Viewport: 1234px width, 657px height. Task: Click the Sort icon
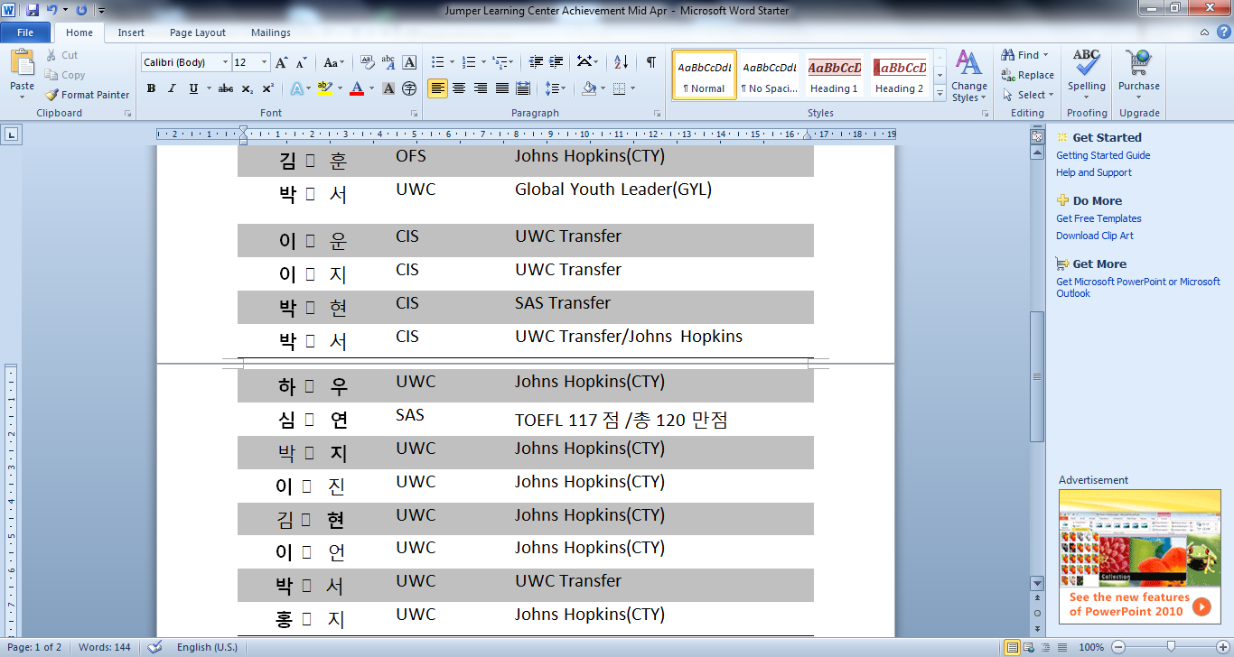[x=621, y=62]
